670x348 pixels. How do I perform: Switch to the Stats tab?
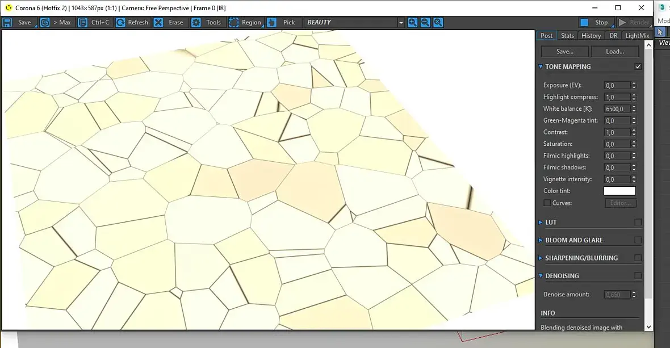[567, 36]
